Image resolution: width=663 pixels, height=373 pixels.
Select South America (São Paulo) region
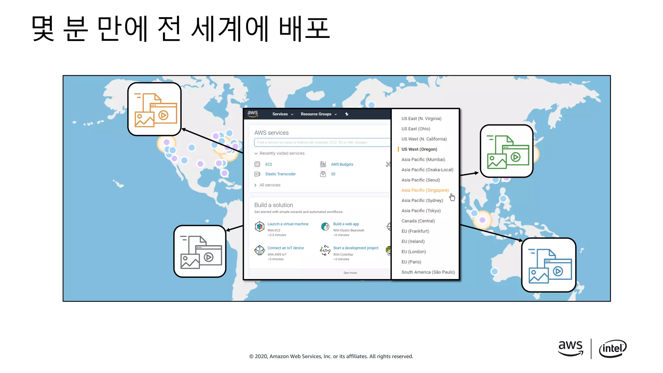428,272
